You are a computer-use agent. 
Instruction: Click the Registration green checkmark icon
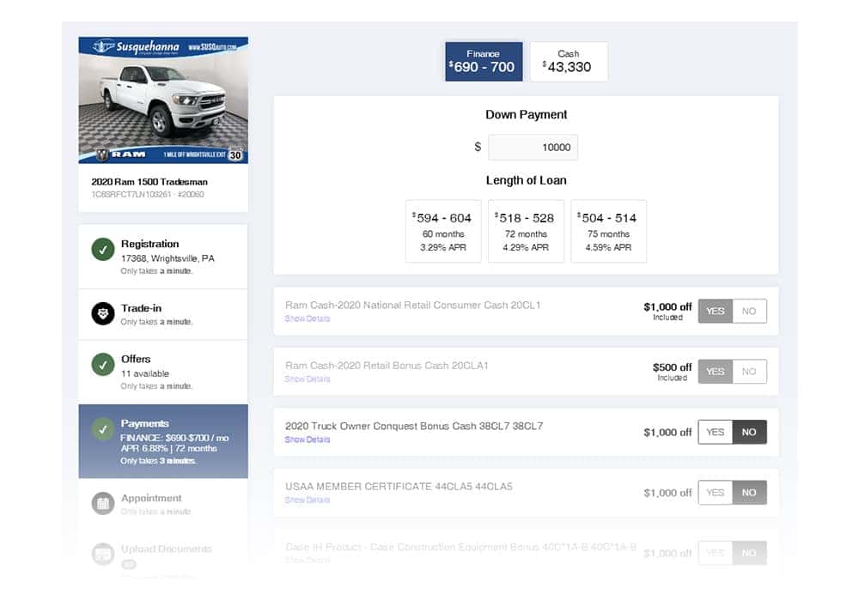pos(103,249)
